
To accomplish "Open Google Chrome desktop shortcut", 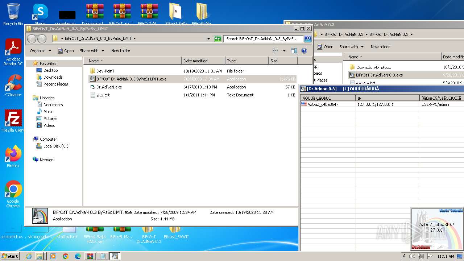I will pos(13,194).
